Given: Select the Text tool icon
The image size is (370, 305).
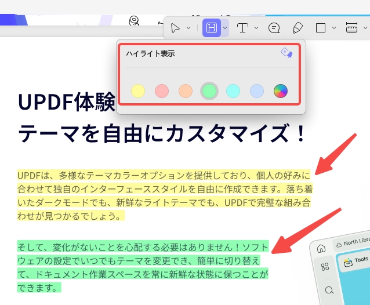Looking at the screenshot, I should tap(242, 28).
